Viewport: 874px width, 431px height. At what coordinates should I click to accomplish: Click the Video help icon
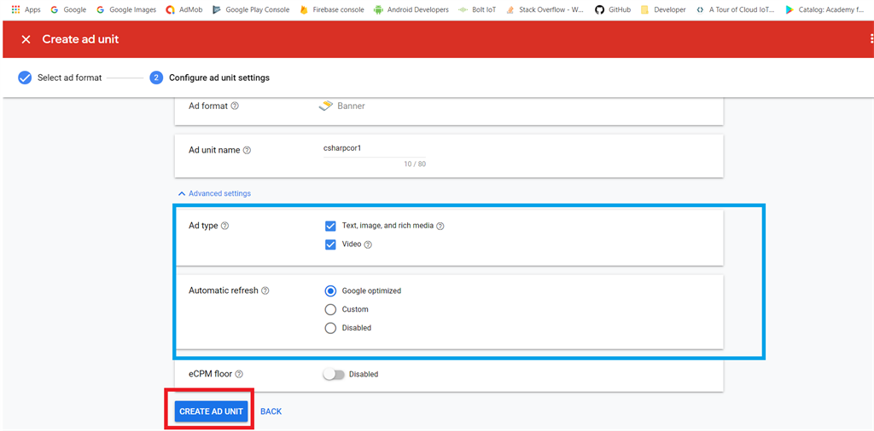tap(368, 244)
